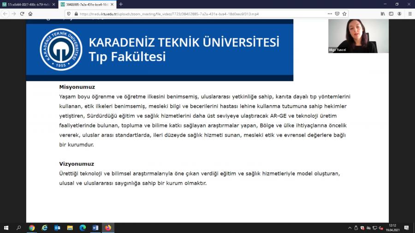The height and width of the screenshot is (233, 415).
Task: Show the sidebar via the toolbar icon
Action: point(391,14)
